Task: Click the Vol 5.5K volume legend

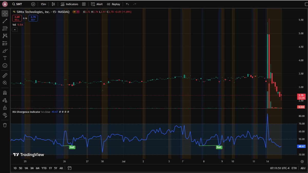Action: click(x=18, y=25)
